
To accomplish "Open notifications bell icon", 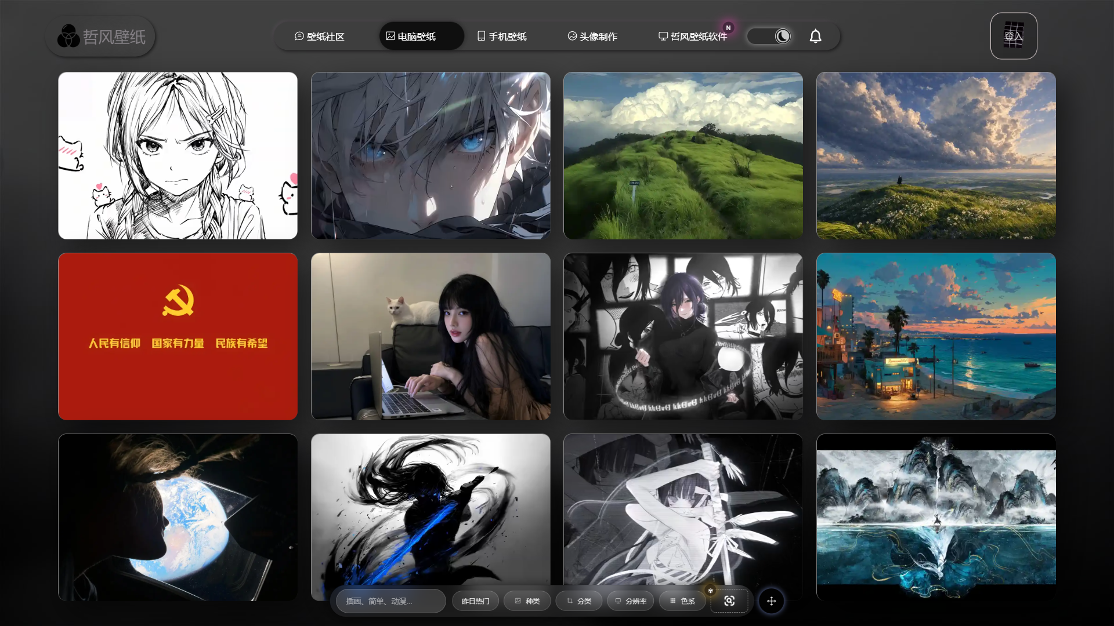I will (815, 37).
